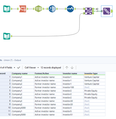Click the Company name column header
116x119 pixels.
(23, 73)
